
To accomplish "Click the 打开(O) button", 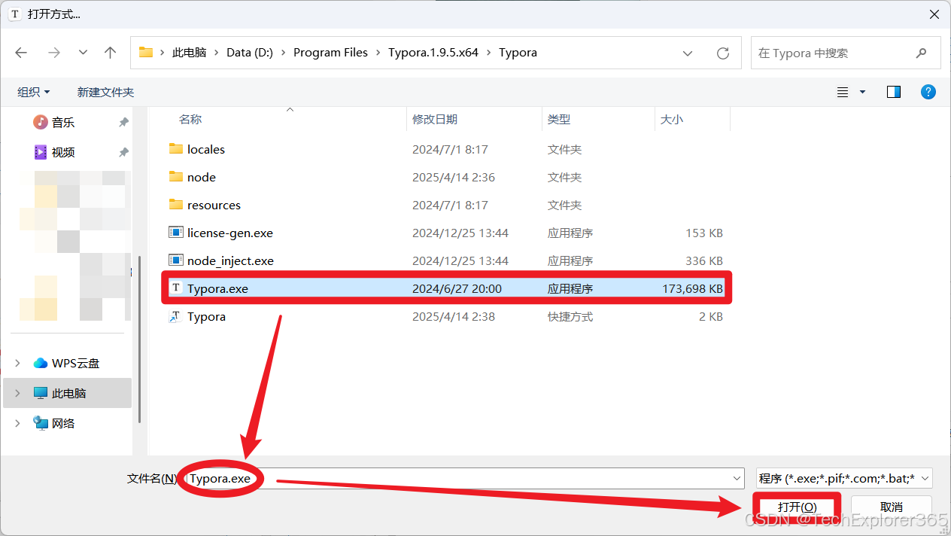I will click(x=797, y=507).
